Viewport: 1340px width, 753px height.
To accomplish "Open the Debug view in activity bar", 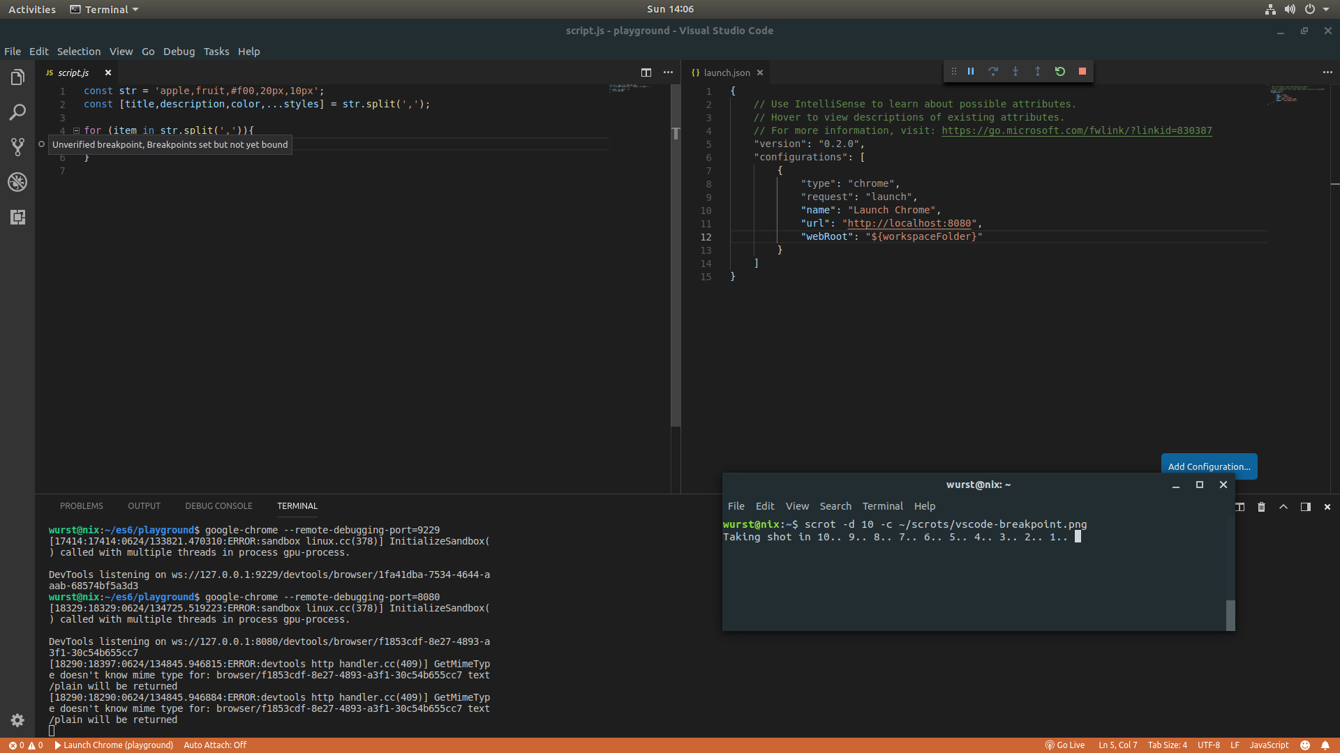I will tap(17, 182).
